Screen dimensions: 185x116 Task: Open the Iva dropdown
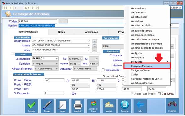pos(81,59)
